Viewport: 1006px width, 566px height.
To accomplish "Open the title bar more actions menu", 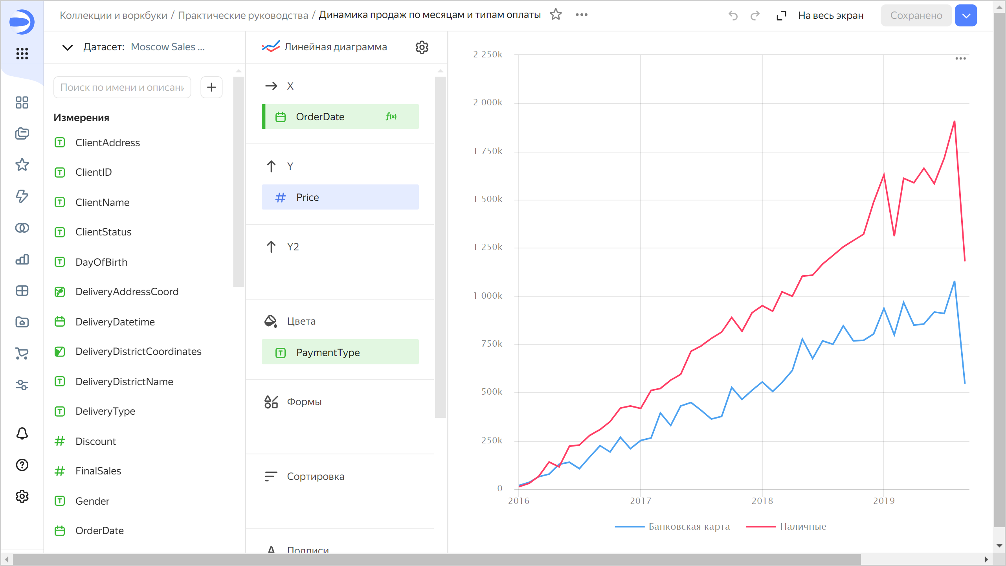I will [x=582, y=15].
